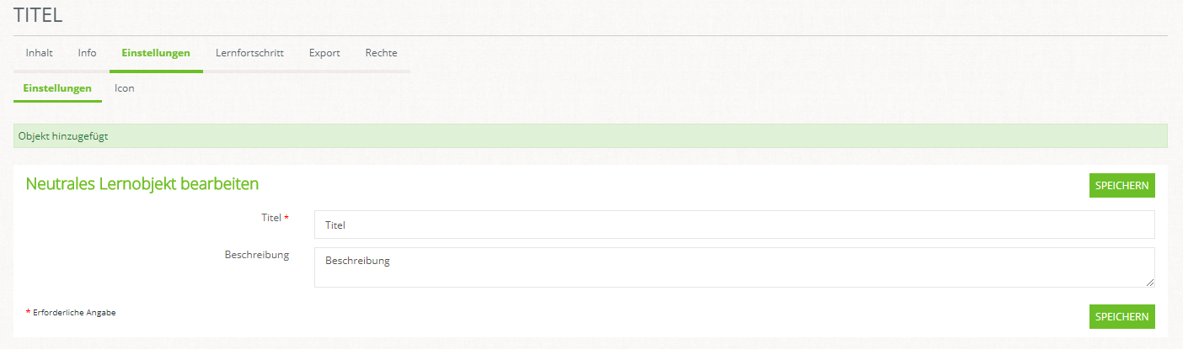Click the green "Objekt hinzugefügt" success message
Viewport: 1183px width, 349px height.
click(x=64, y=136)
